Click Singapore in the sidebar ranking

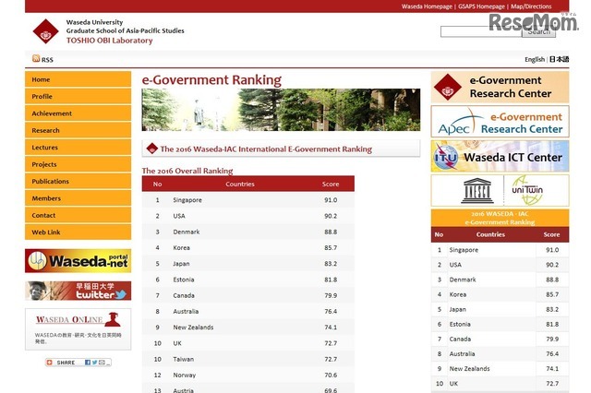(464, 250)
